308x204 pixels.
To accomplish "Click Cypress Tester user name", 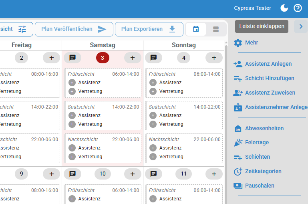I will pos(252,8).
